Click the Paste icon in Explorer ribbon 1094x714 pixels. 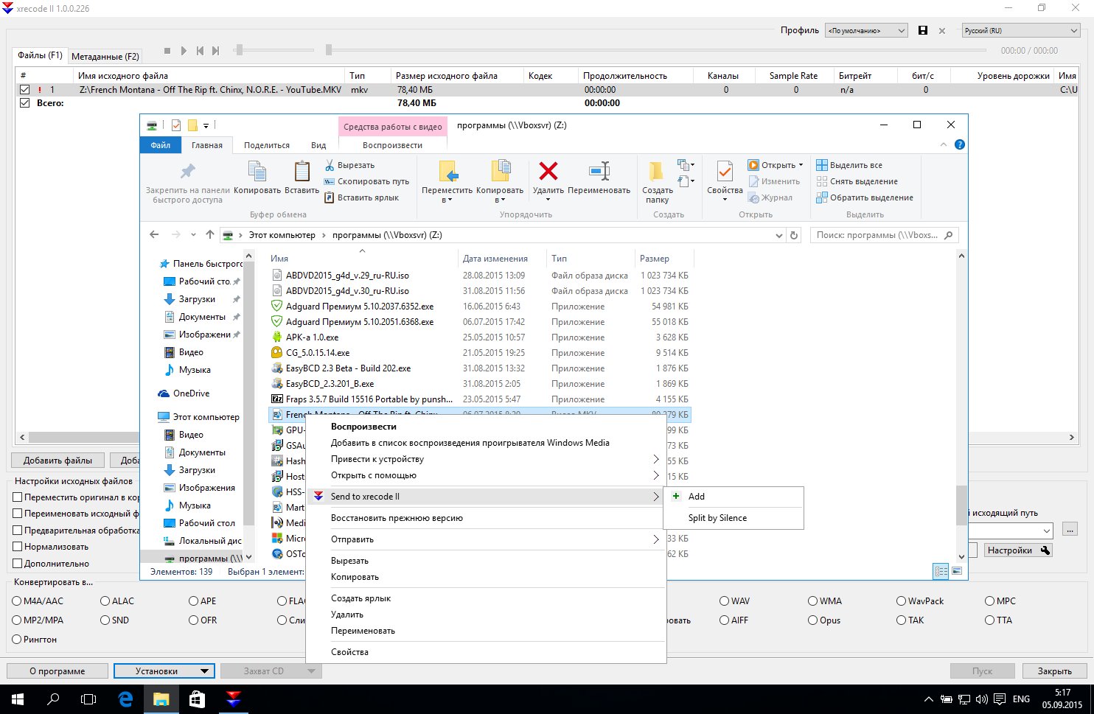pyautogui.click(x=302, y=172)
